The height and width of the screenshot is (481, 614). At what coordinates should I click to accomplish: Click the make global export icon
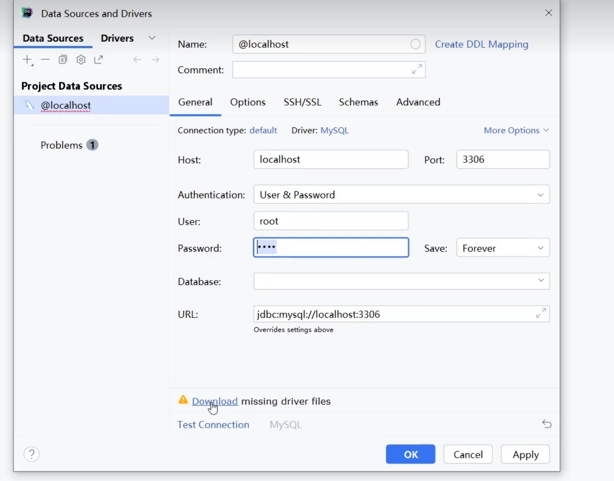[98, 60]
